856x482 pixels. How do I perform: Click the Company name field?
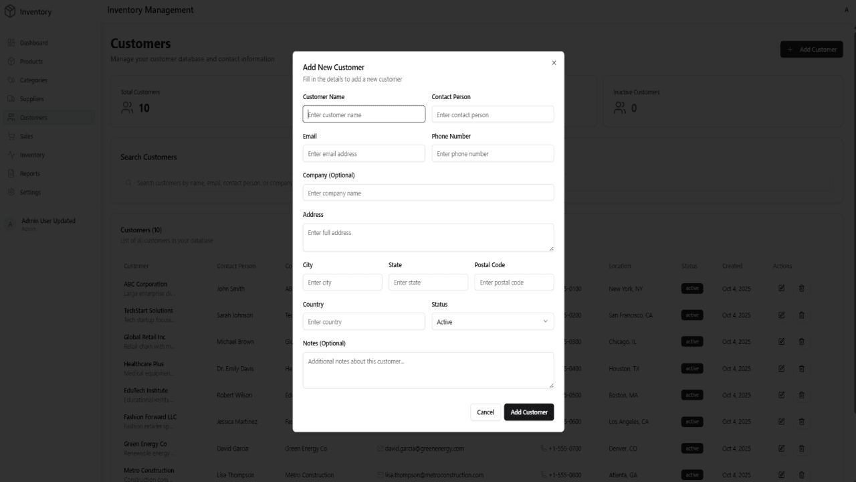(428, 193)
